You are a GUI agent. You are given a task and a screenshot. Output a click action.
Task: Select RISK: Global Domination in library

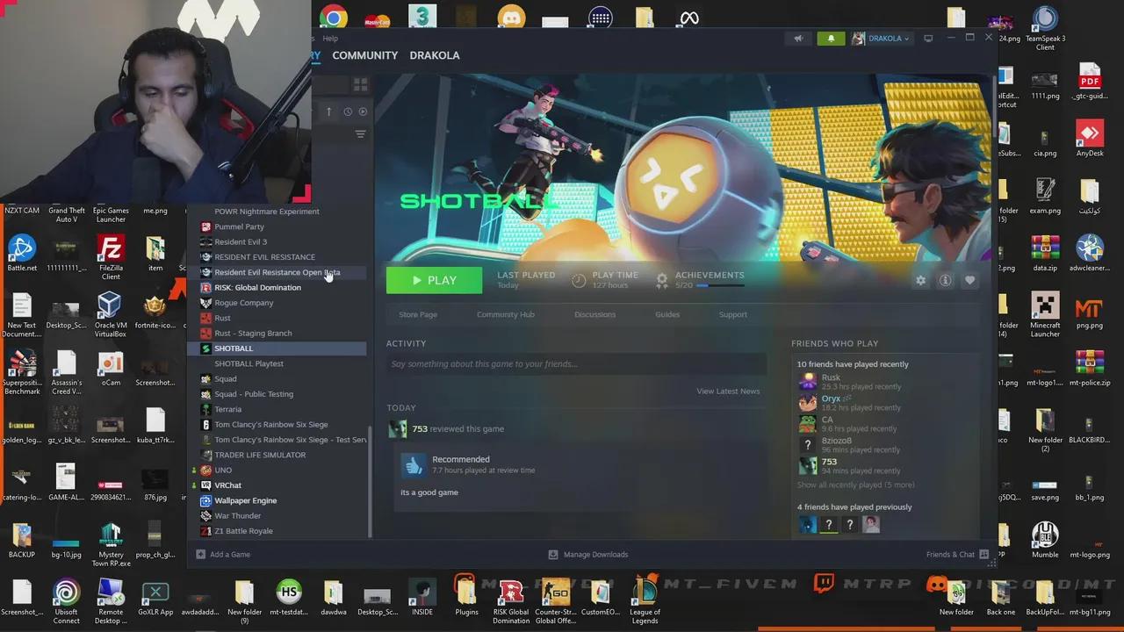click(257, 287)
